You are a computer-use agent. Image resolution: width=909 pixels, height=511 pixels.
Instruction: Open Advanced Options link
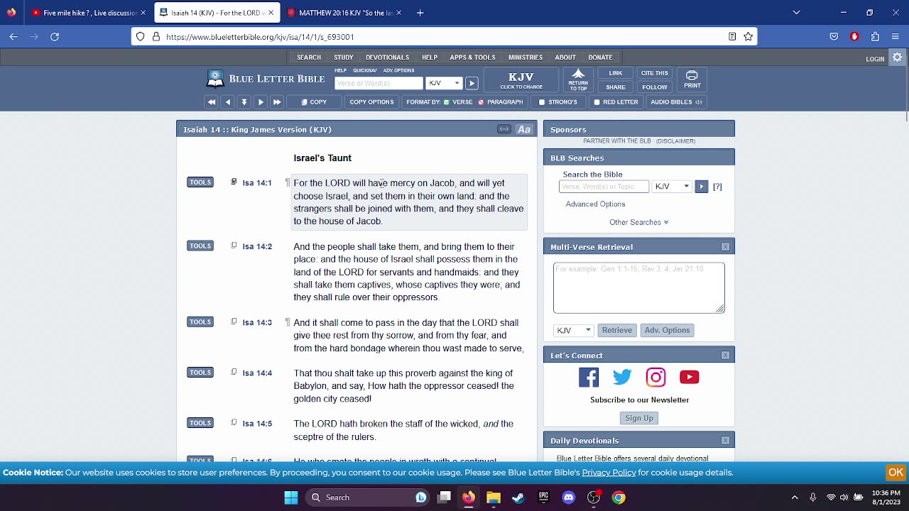click(x=595, y=204)
